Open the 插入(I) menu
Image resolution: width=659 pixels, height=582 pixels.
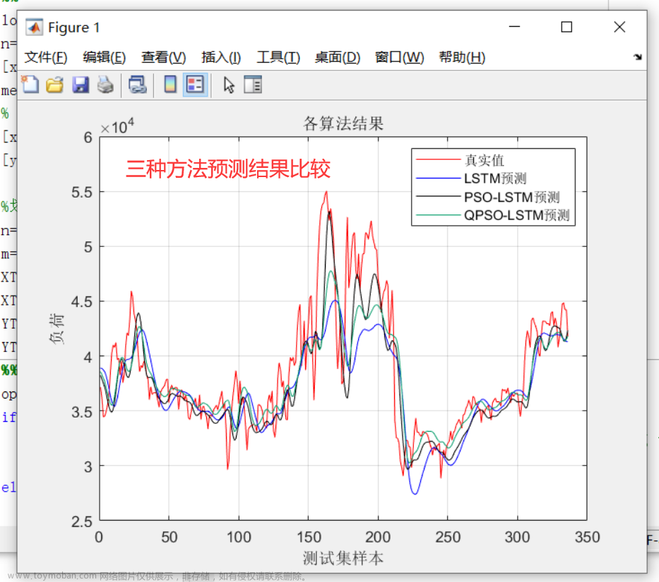point(221,57)
